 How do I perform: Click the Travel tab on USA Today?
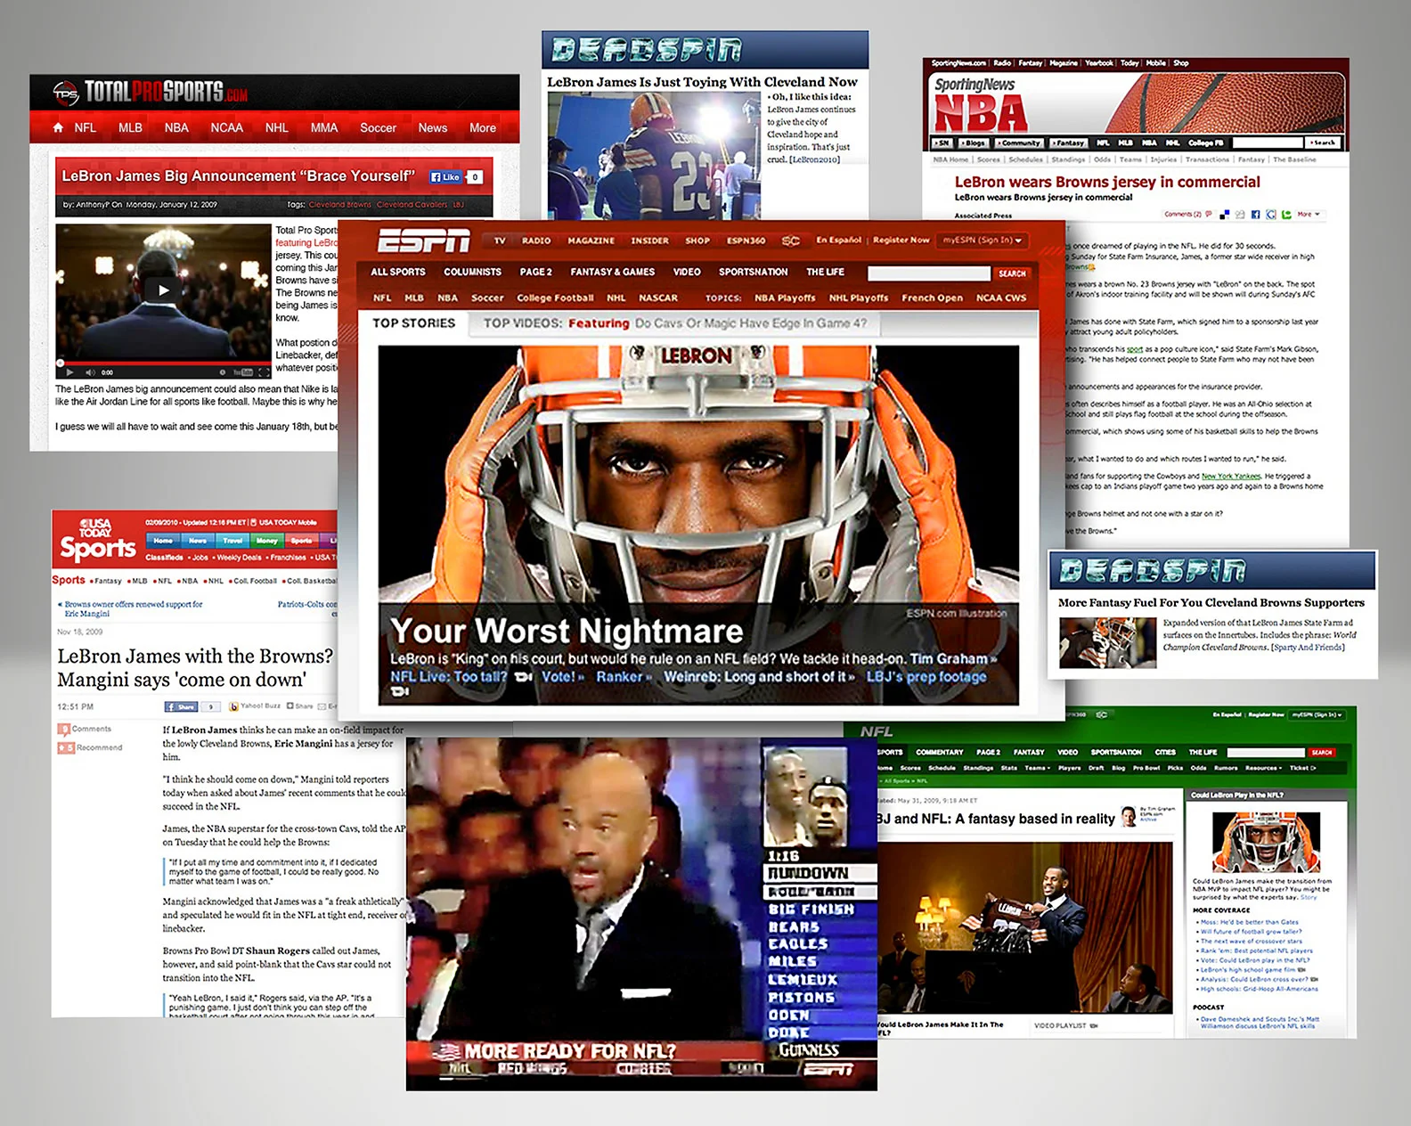(232, 541)
